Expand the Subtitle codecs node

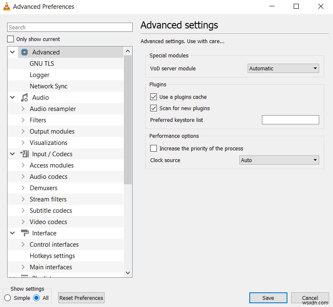(23, 210)
